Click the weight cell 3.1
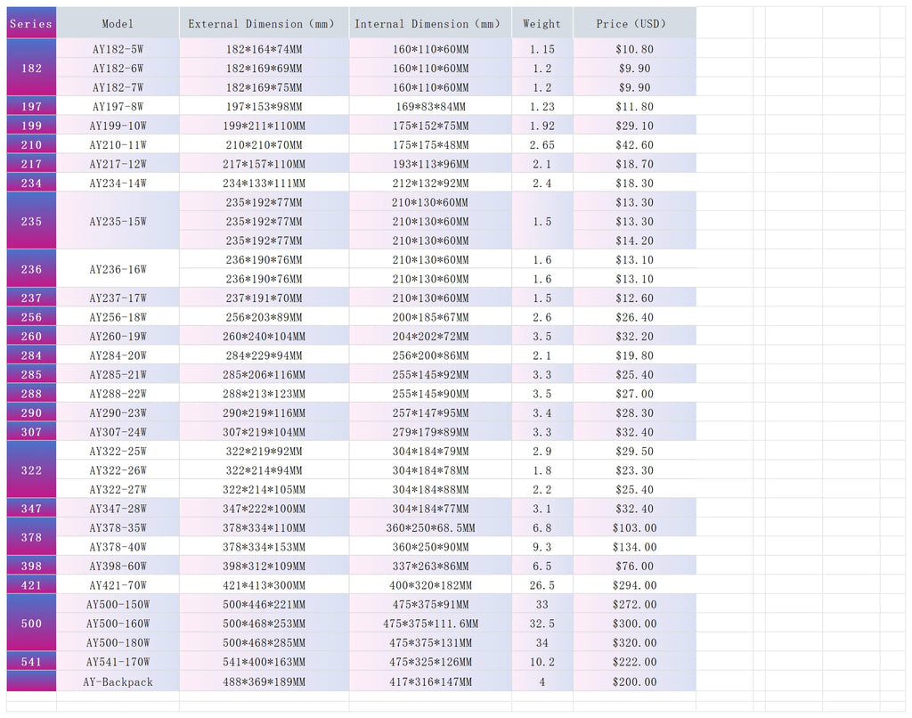Screen dimensions: 912x718 pyautogui.click(x=542, y=509)
